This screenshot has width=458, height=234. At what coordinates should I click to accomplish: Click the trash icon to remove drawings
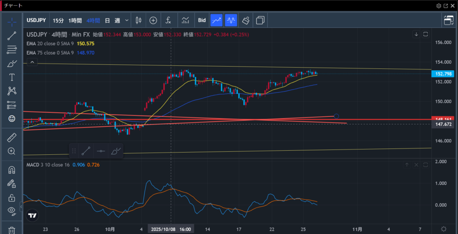coord(12,230)
